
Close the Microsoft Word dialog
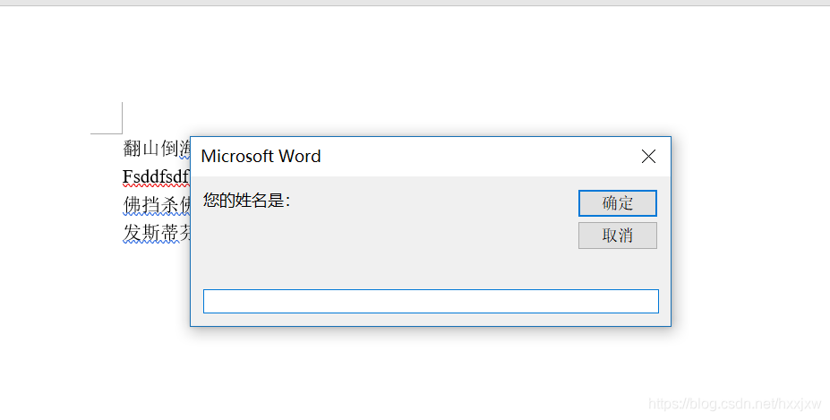point(648,156)
